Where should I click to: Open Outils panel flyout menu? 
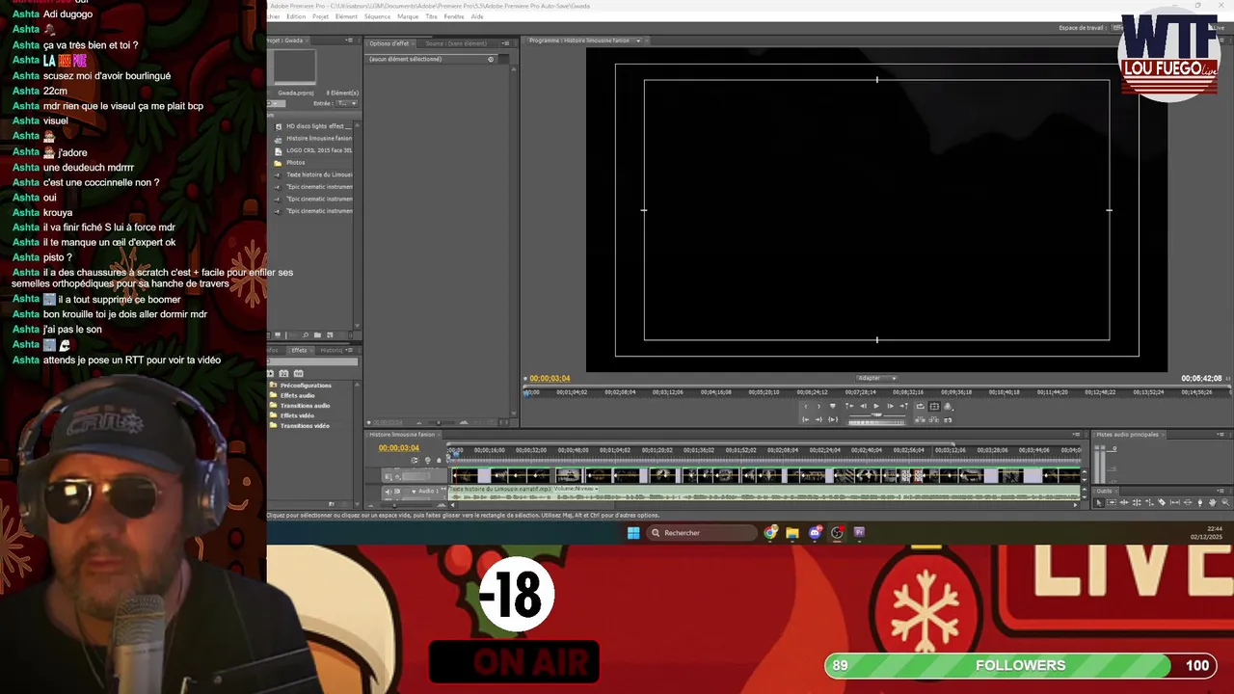(1221, 491)
